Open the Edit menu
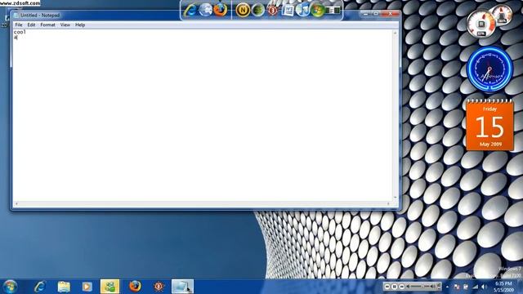This screenshot has width=523, height=294. [31, 25]
